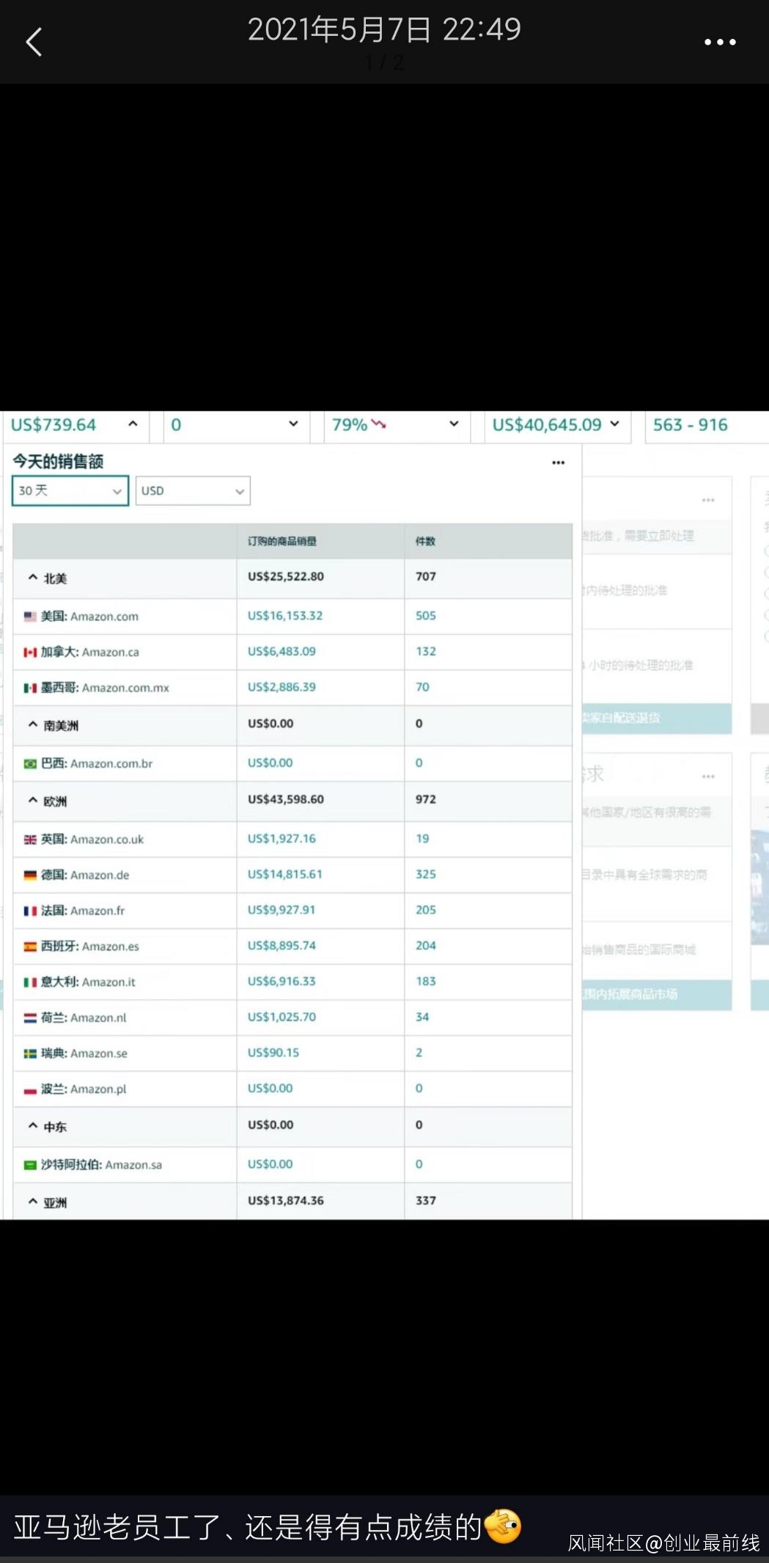
Task: Click the Spain flag icon beside Amazon.es
Action: [x=30, y=947]
